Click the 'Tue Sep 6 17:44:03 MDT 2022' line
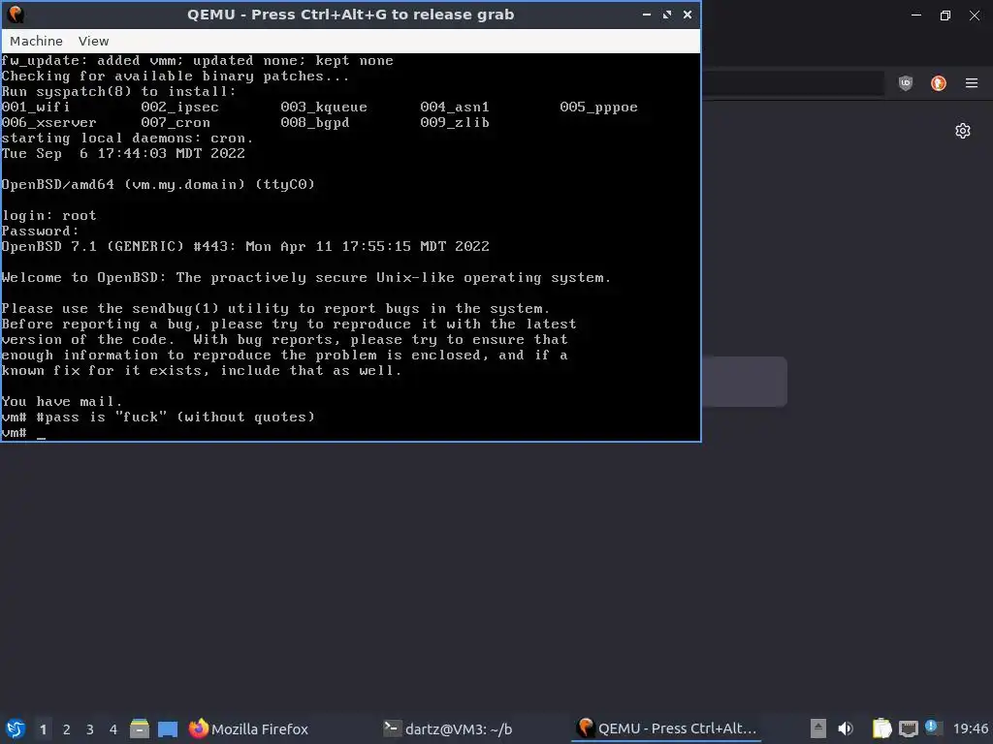993x744 pixels. [x=123, y=154]
